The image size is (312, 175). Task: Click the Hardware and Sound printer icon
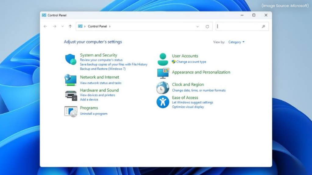71,95
